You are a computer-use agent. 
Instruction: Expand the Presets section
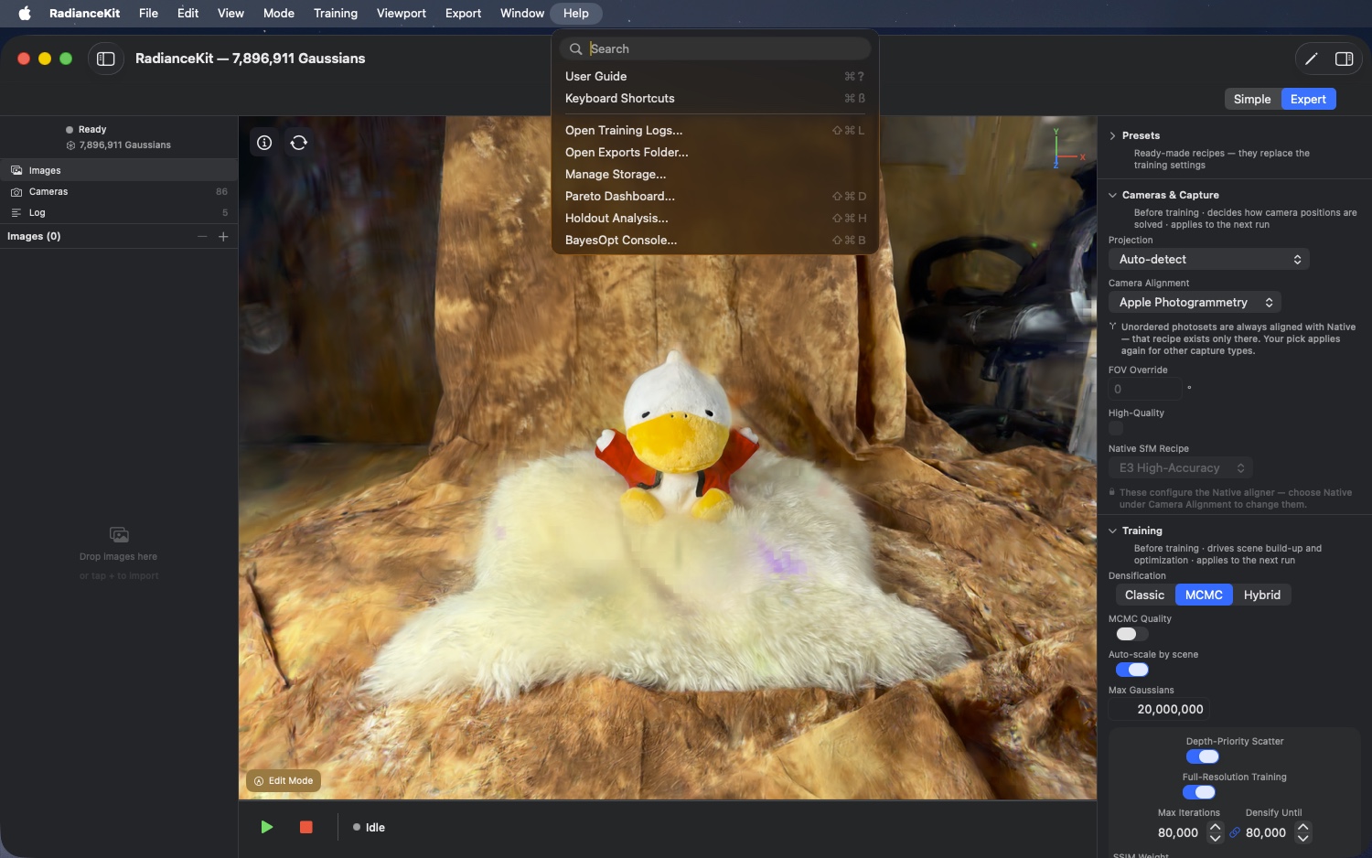[1112, 135]
